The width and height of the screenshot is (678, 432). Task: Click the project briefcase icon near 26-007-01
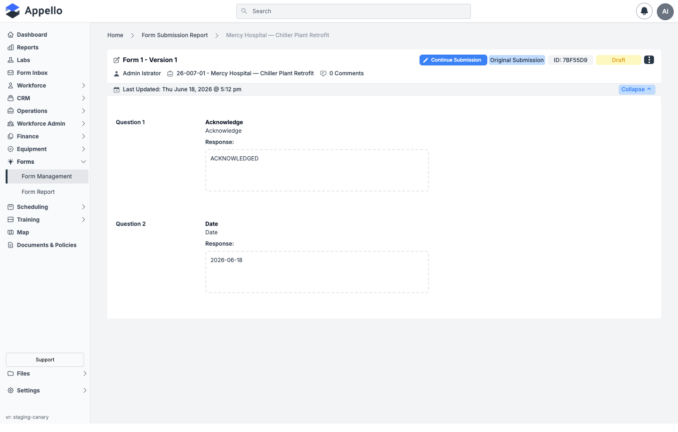click(x=170, y=73)
